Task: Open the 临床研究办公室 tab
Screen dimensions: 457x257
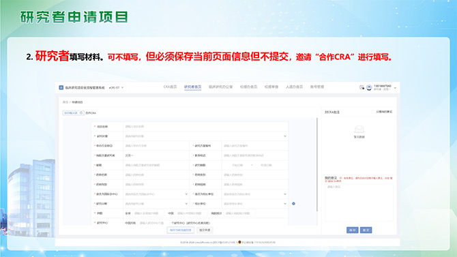Action: point(220,87)
